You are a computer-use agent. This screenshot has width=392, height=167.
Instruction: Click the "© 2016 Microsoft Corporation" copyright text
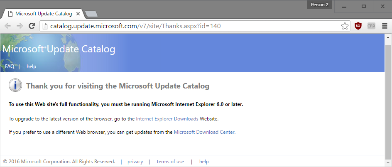tap(59, 162)
